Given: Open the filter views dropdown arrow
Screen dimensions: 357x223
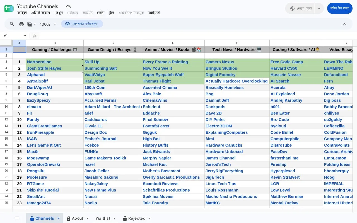Looking at the screenshot, I should click(35, 24).
